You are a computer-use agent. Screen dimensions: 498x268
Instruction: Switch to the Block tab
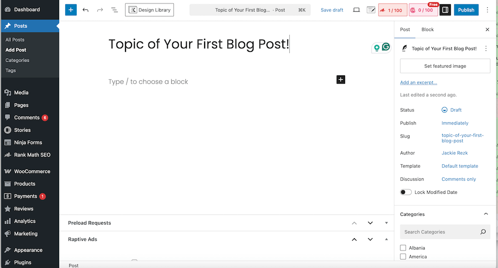pyautogui.click(x=427, y=29)
